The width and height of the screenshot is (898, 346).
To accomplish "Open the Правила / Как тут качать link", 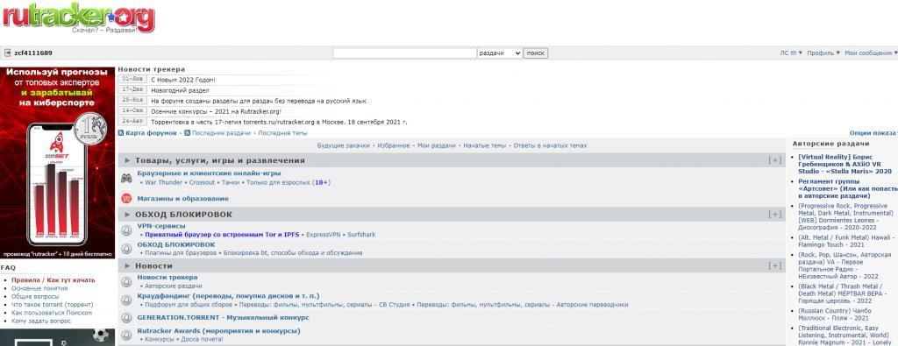I will [x=53, y=280].
